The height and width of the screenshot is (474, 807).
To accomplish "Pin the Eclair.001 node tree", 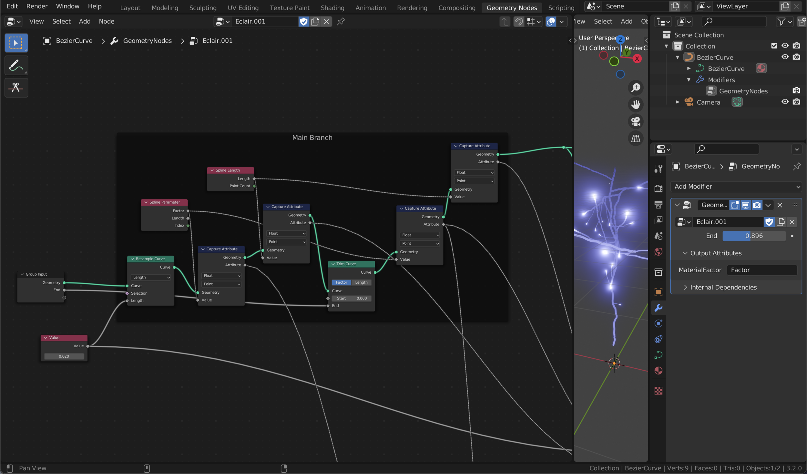I will (341, 21).
